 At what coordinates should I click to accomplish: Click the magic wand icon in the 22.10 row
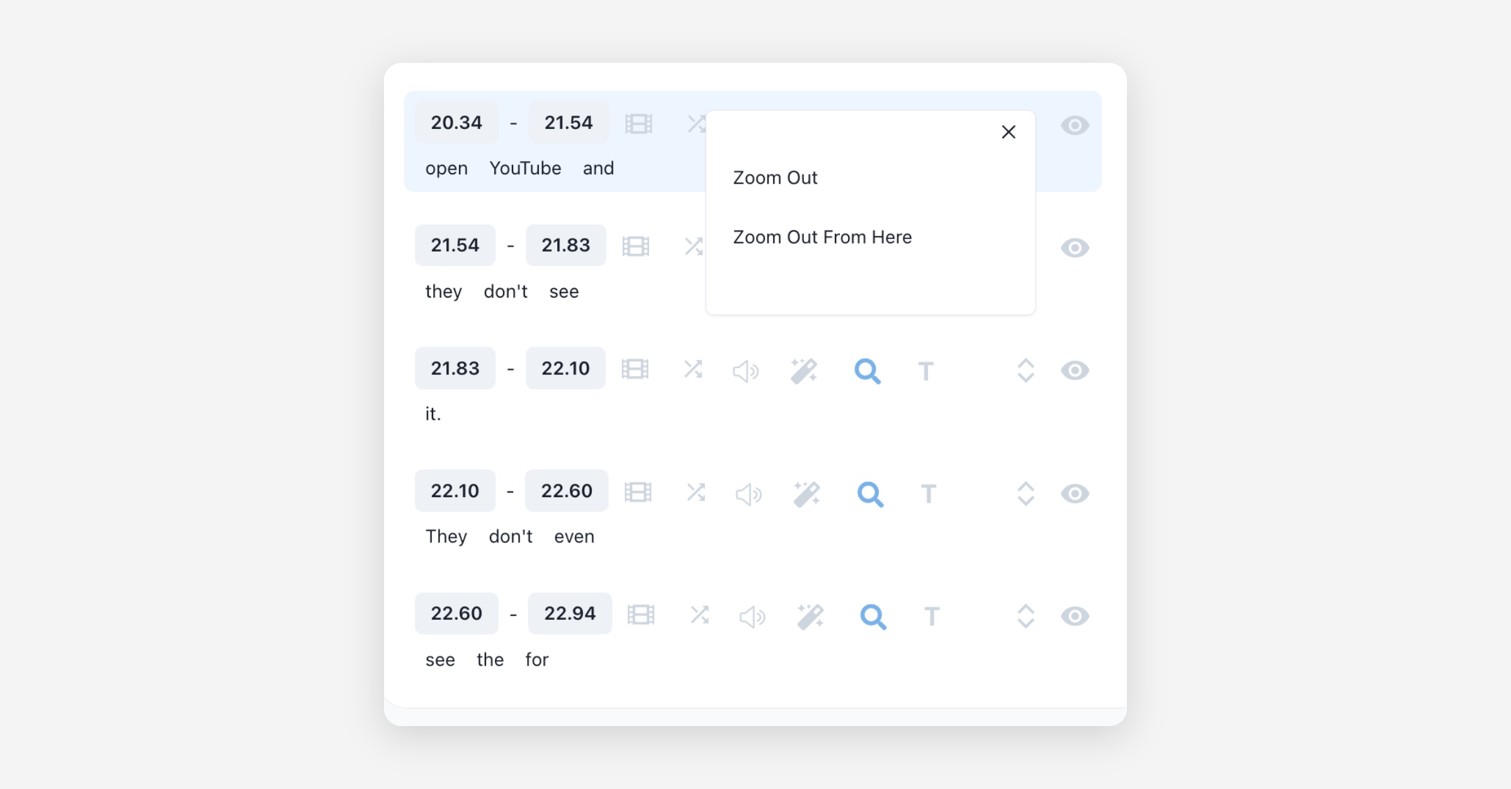click(x=806, y=494)
